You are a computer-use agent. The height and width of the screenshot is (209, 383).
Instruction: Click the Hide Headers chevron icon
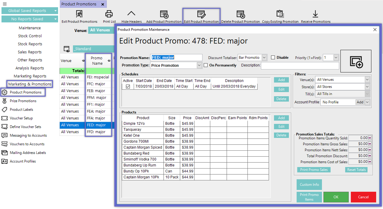tap(131, 14)
